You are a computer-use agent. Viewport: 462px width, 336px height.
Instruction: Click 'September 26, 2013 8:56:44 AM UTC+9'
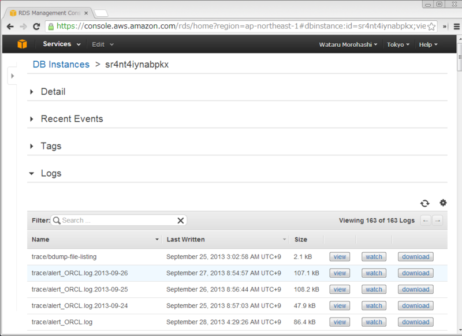click(x=223, y=289)
